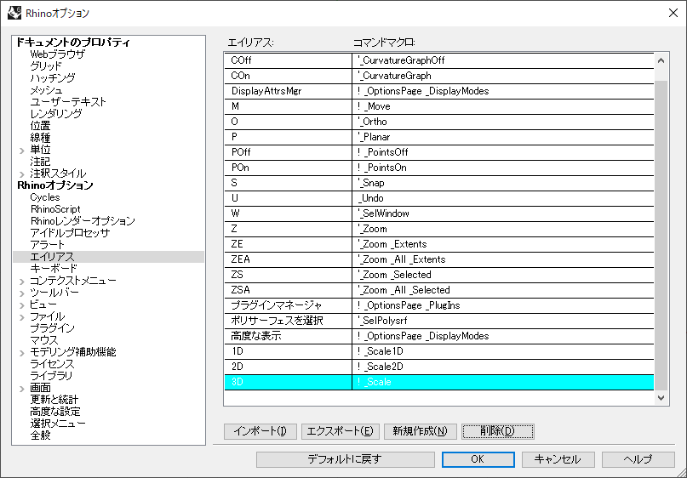Select アラート in the tree
The width and height of the screenshot is (687, 478).
click(x=48, y=245)
